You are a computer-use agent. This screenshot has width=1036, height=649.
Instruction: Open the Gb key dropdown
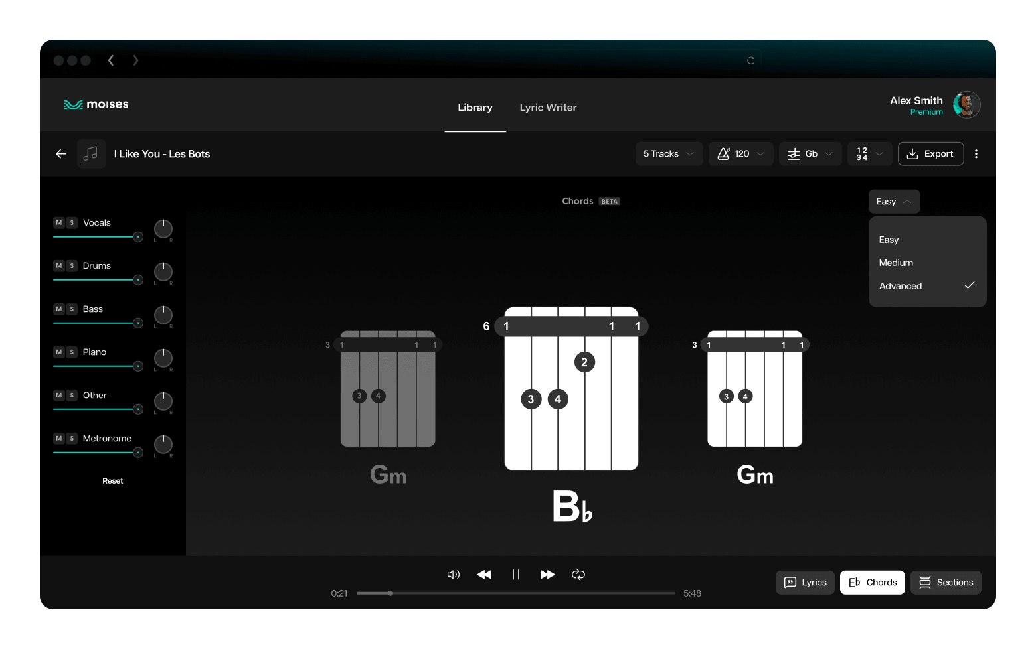[x=810, y=154]
